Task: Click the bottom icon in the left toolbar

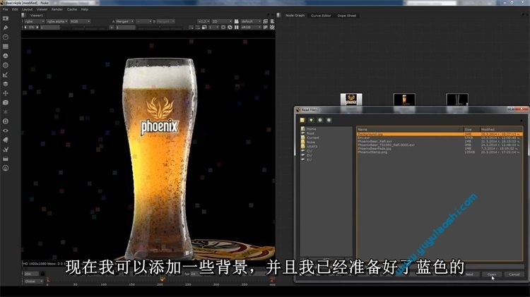Action: click(6, 168)
